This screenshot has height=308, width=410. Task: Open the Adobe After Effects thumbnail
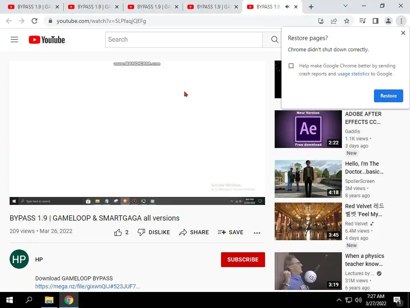(308, 129)
